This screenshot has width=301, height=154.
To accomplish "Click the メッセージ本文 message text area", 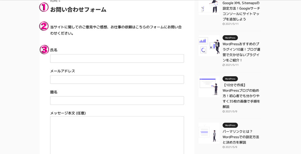I will pos(117,135).
